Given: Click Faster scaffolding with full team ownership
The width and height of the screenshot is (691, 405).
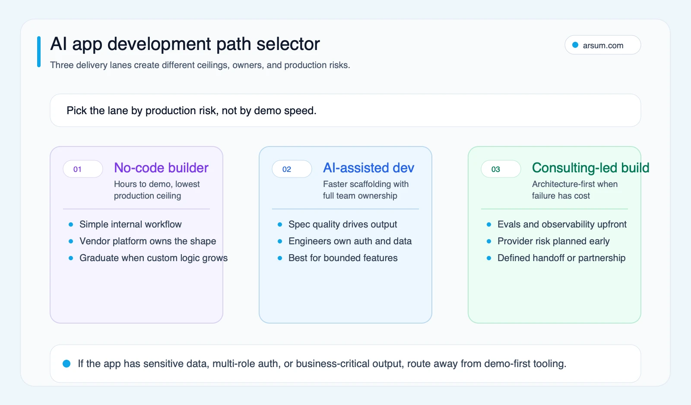Looking at the screenshot, I should [x=366, y=190].
